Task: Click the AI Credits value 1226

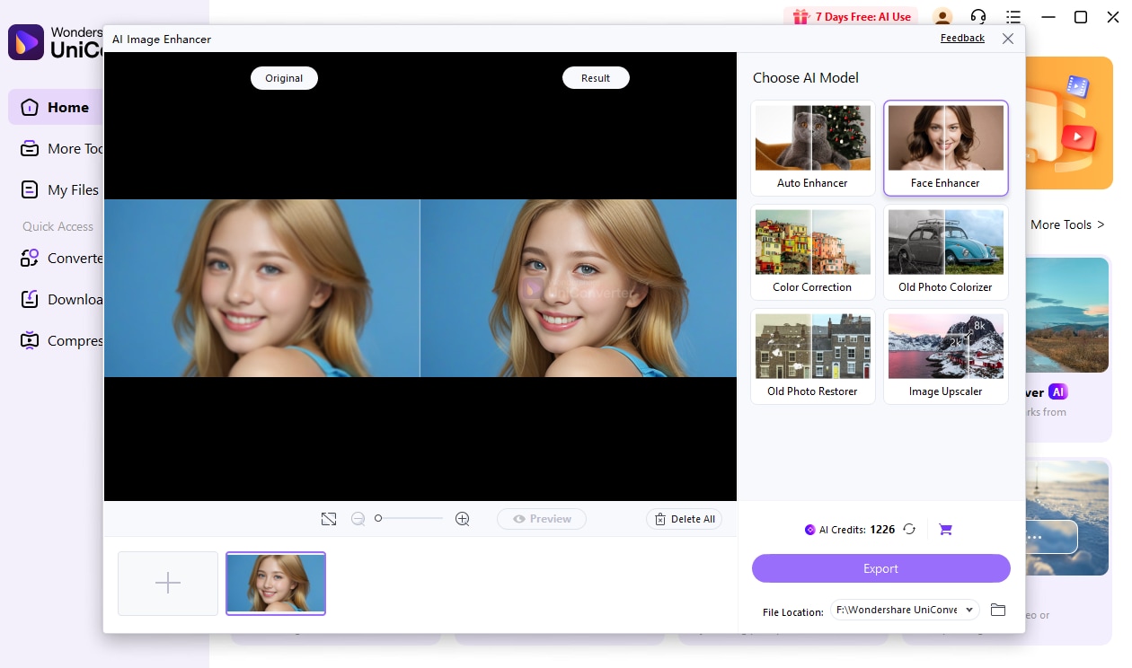Action: (x=882, y=530)
